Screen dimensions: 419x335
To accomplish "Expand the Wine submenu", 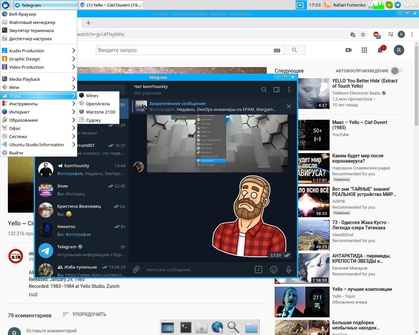I will point(39,87).
